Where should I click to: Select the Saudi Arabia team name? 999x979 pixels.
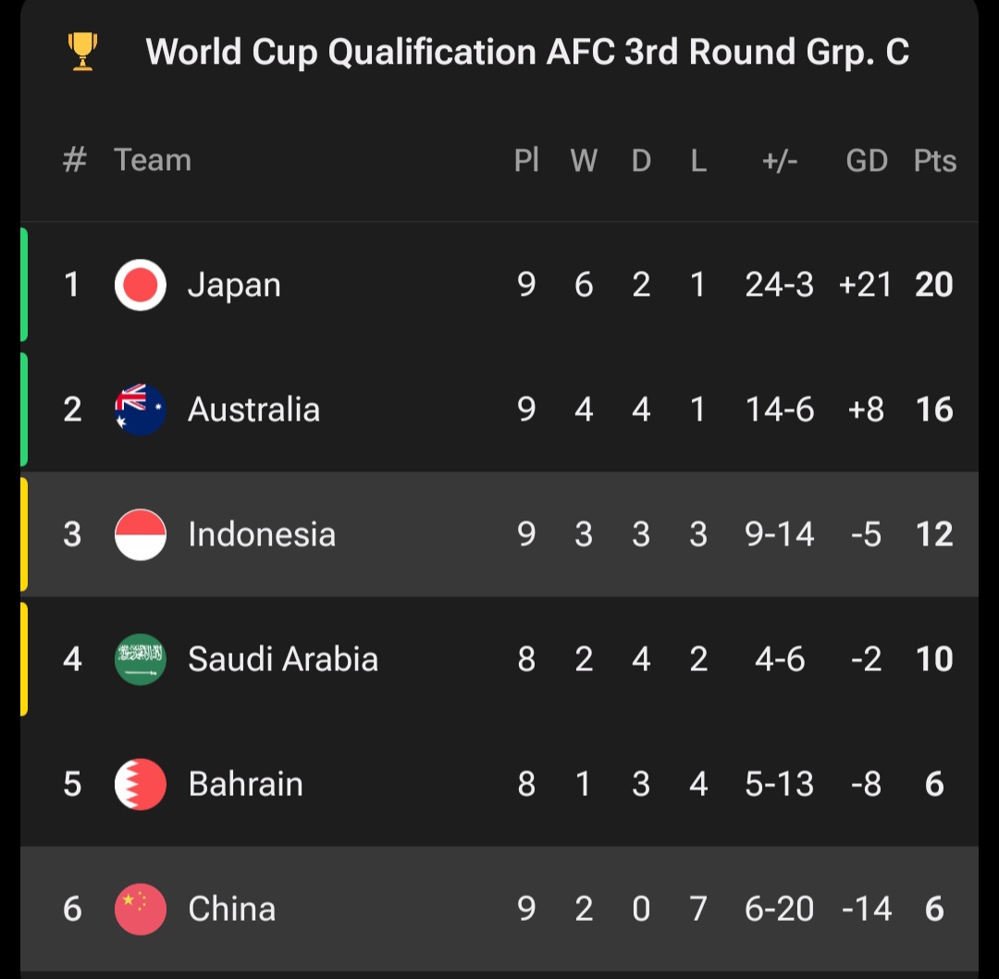click(283, 659)
